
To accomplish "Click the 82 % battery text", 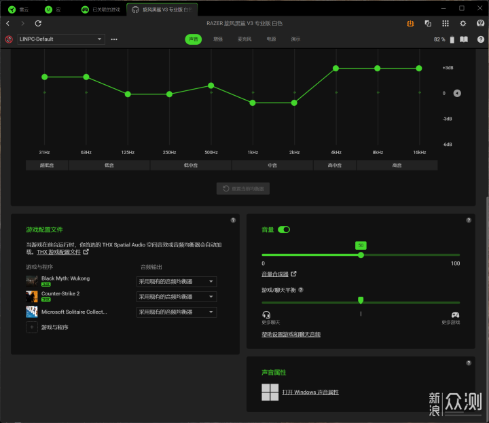I will [x=439, y=39].
